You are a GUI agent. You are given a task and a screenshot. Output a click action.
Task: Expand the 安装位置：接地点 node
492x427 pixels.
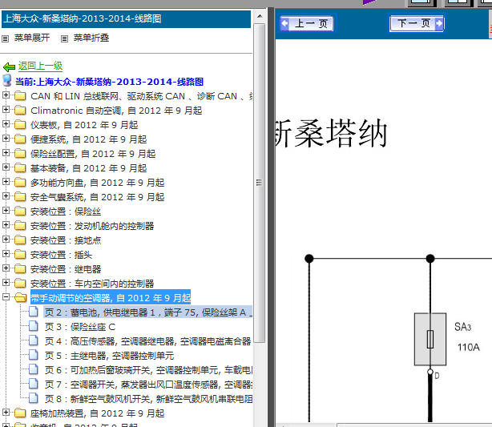[6, 239]
